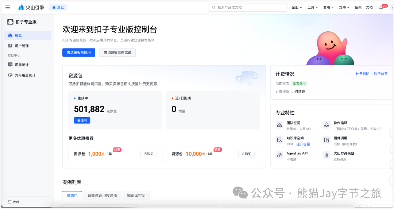Click the 用量统计 sidebar icon
Image resolution: width=394 pixels, height=209 pixels.
click(10, 64)
